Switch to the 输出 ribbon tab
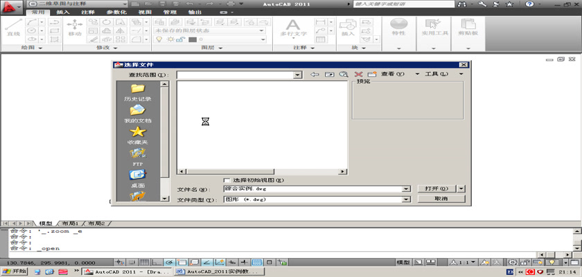The height and width of the screenshot is (277, 582). pos(195,12)
